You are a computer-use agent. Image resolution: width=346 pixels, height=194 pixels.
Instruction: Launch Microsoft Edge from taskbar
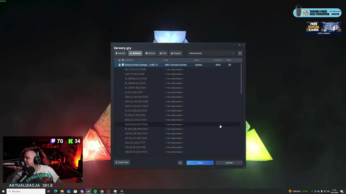coord(55,191)
